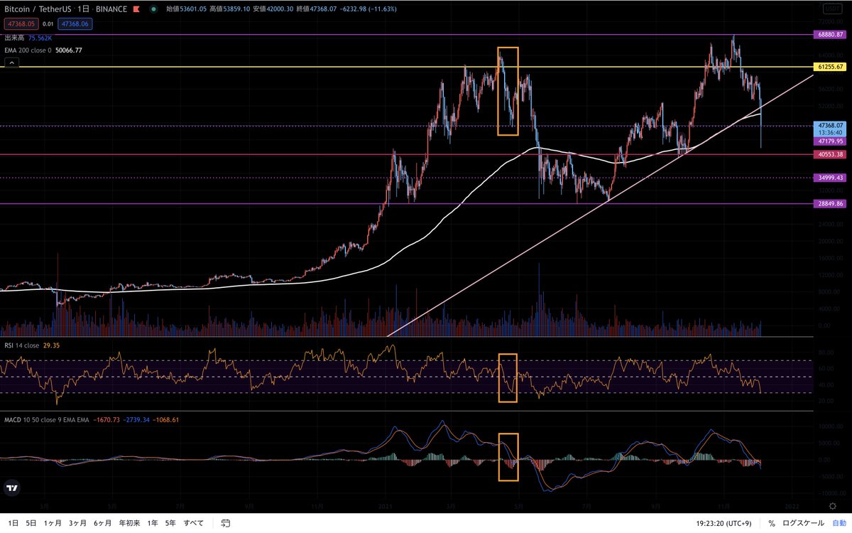Click the 34999.43 purple price label

(831, 178)
